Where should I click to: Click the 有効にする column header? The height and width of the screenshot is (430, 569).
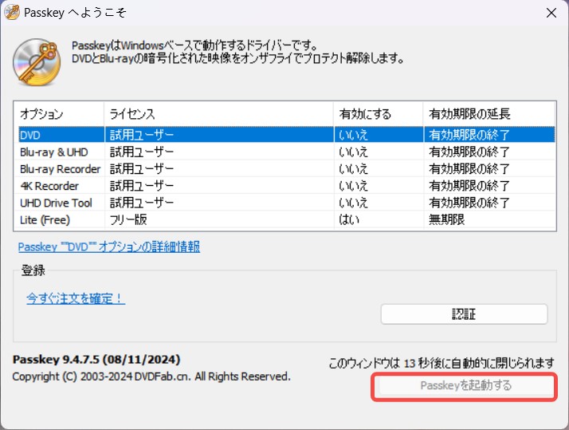pos(378,114)
